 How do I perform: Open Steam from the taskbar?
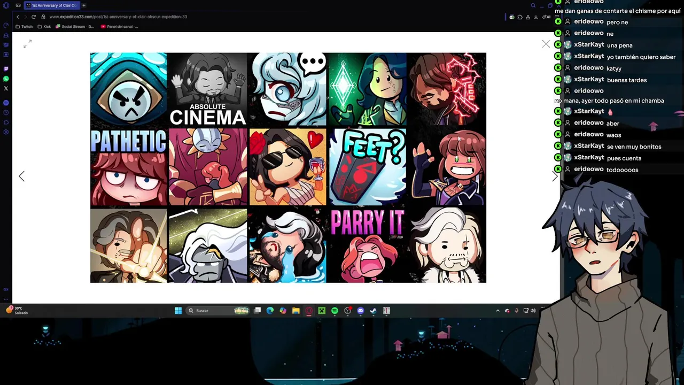373,311
